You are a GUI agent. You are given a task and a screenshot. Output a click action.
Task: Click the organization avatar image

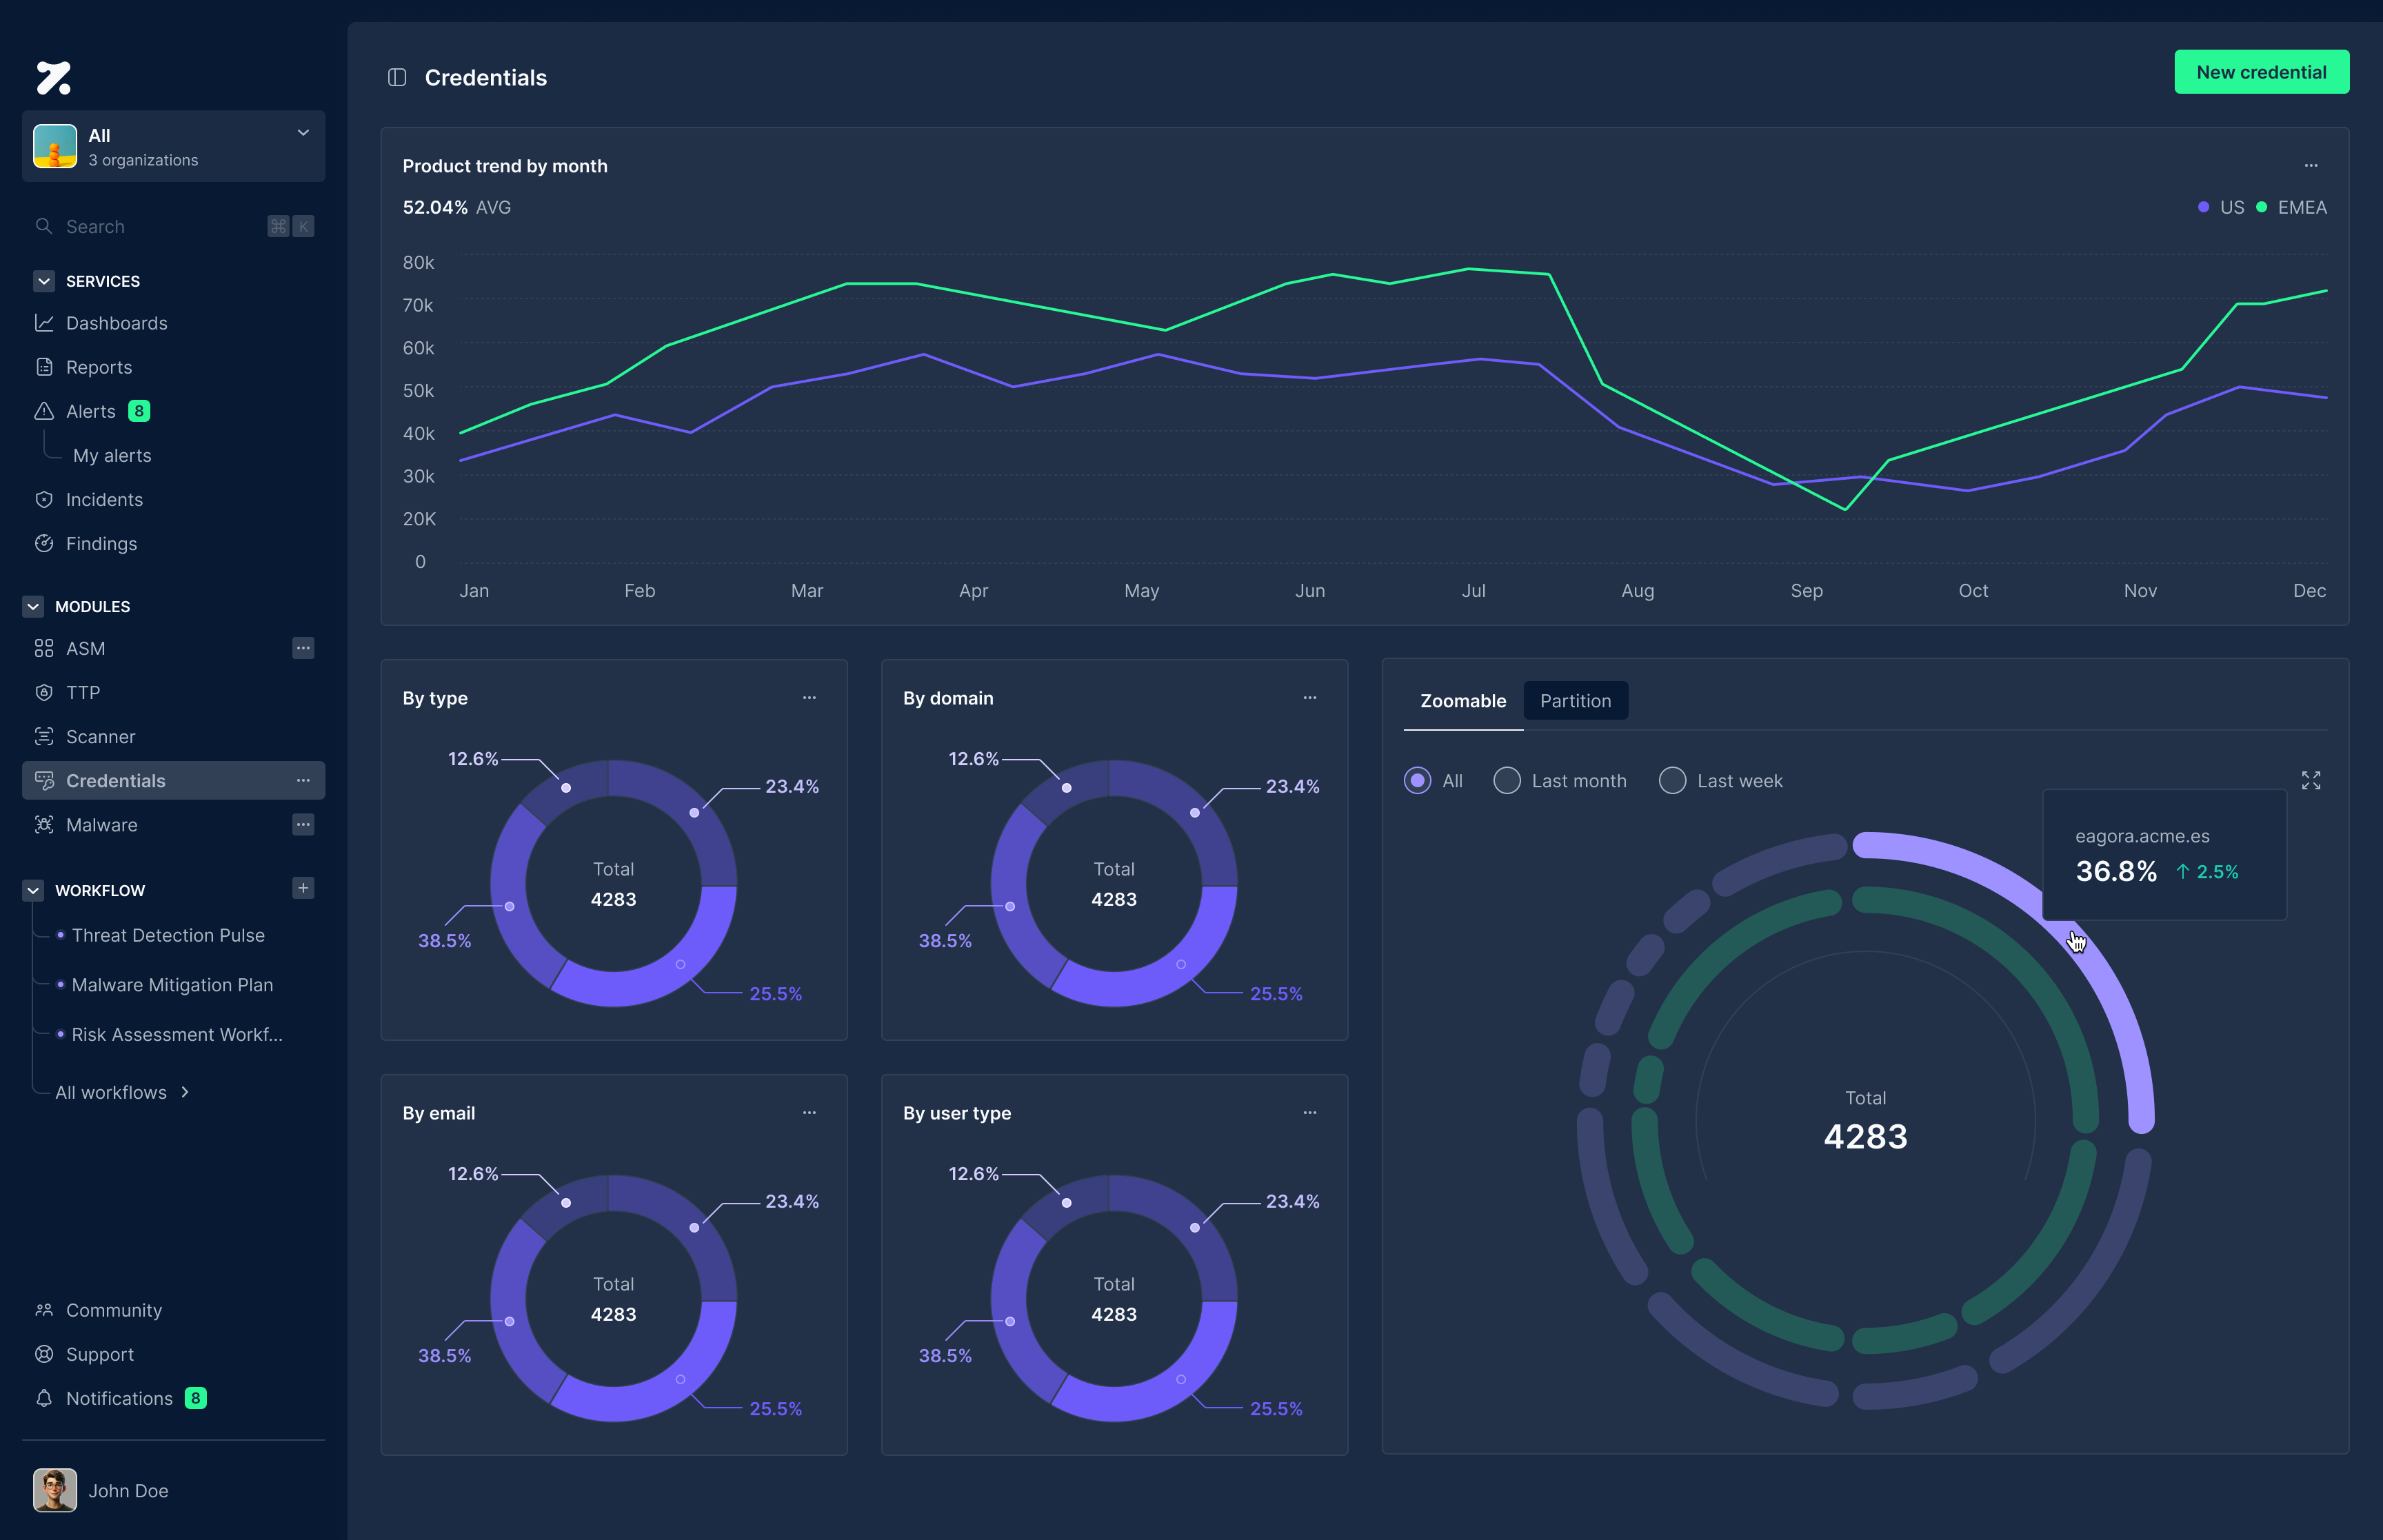click(x=55, y=146)
